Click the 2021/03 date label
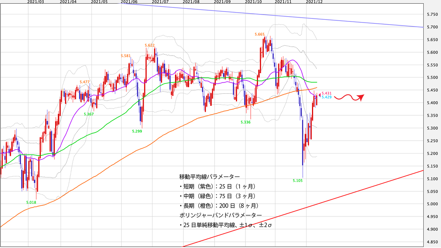441x248 pixels. [36, 2]
